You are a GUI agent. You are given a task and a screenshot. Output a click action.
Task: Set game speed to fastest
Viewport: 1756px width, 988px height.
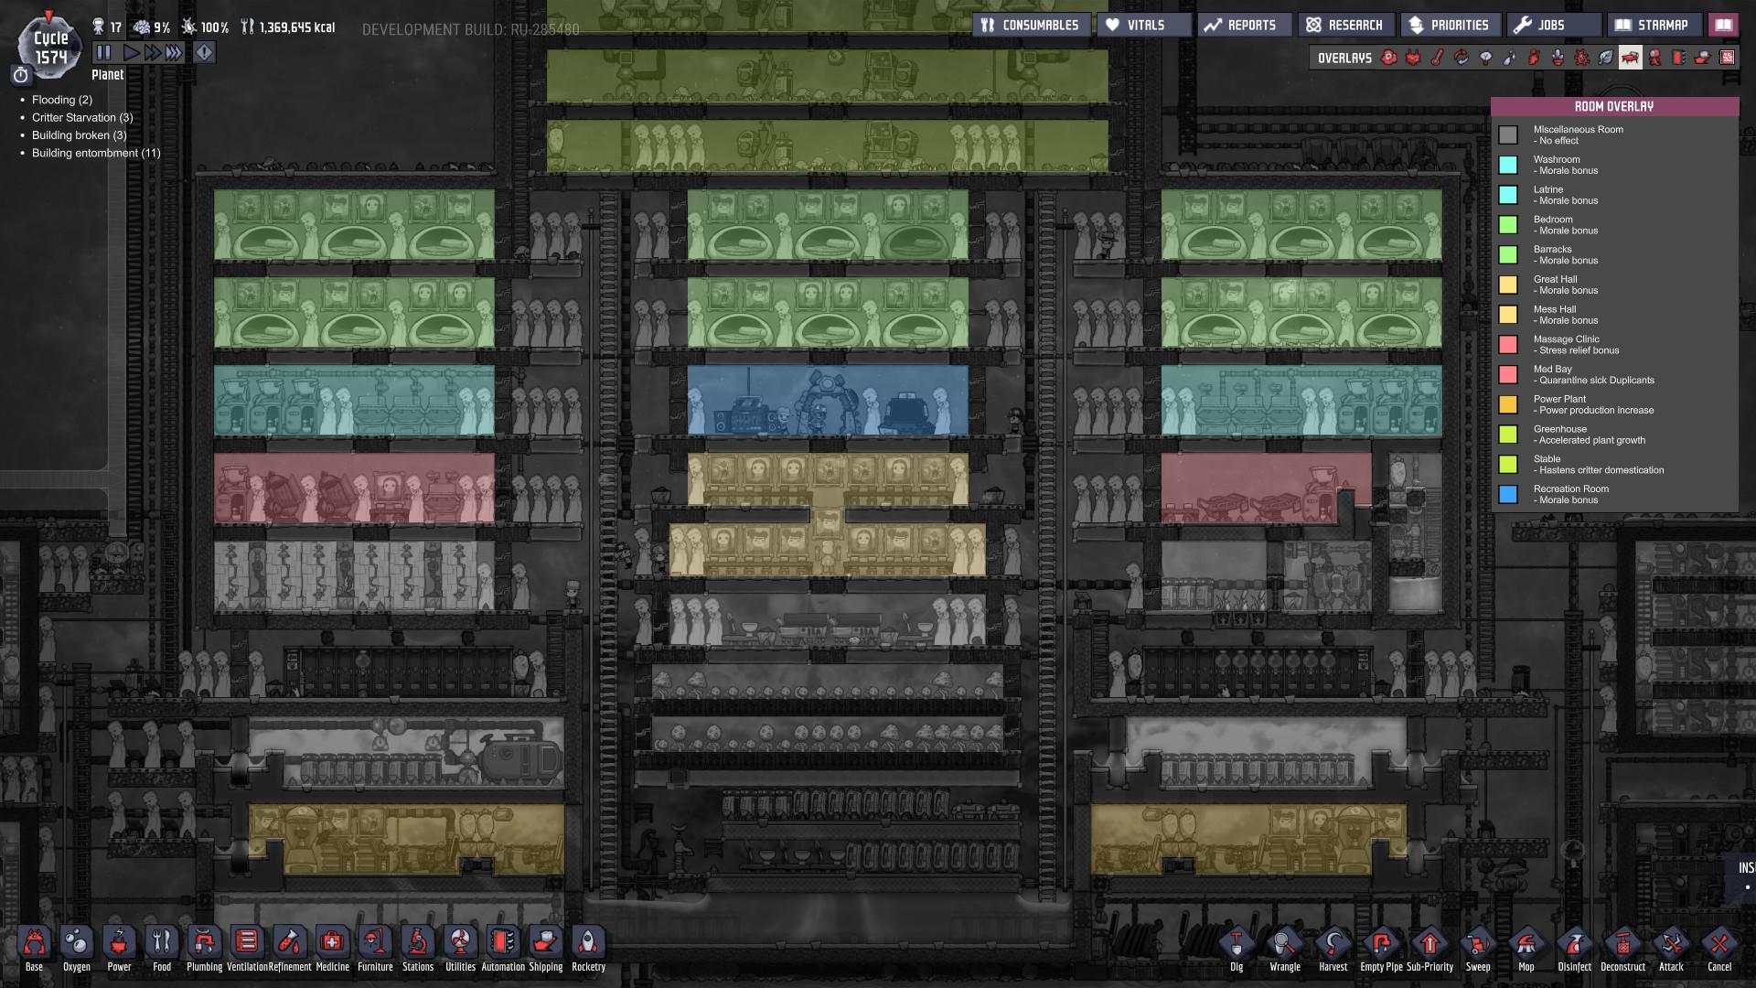(x=174, y=53)
